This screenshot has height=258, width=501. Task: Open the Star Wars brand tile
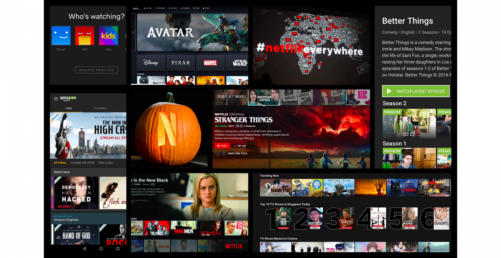point(237,63)
